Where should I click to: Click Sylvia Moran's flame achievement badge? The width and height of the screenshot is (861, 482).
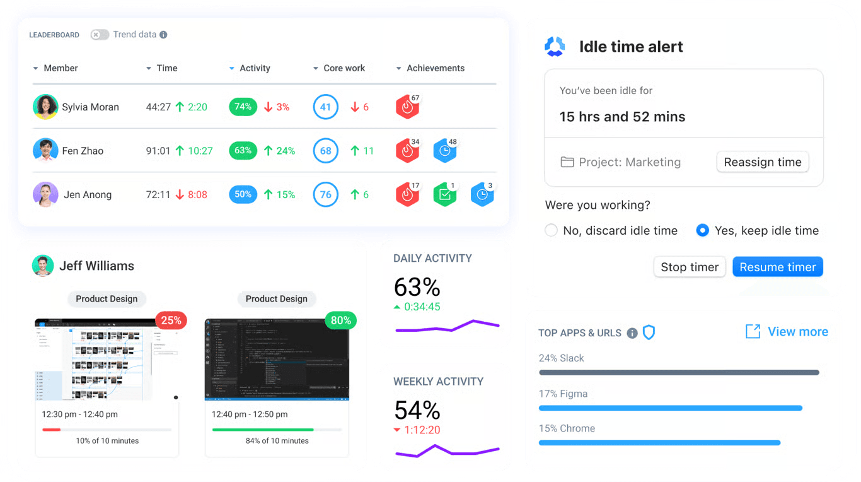coord(407,107)
